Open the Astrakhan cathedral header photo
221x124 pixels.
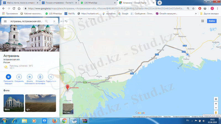pyautogui.click(x=30, y=38)
